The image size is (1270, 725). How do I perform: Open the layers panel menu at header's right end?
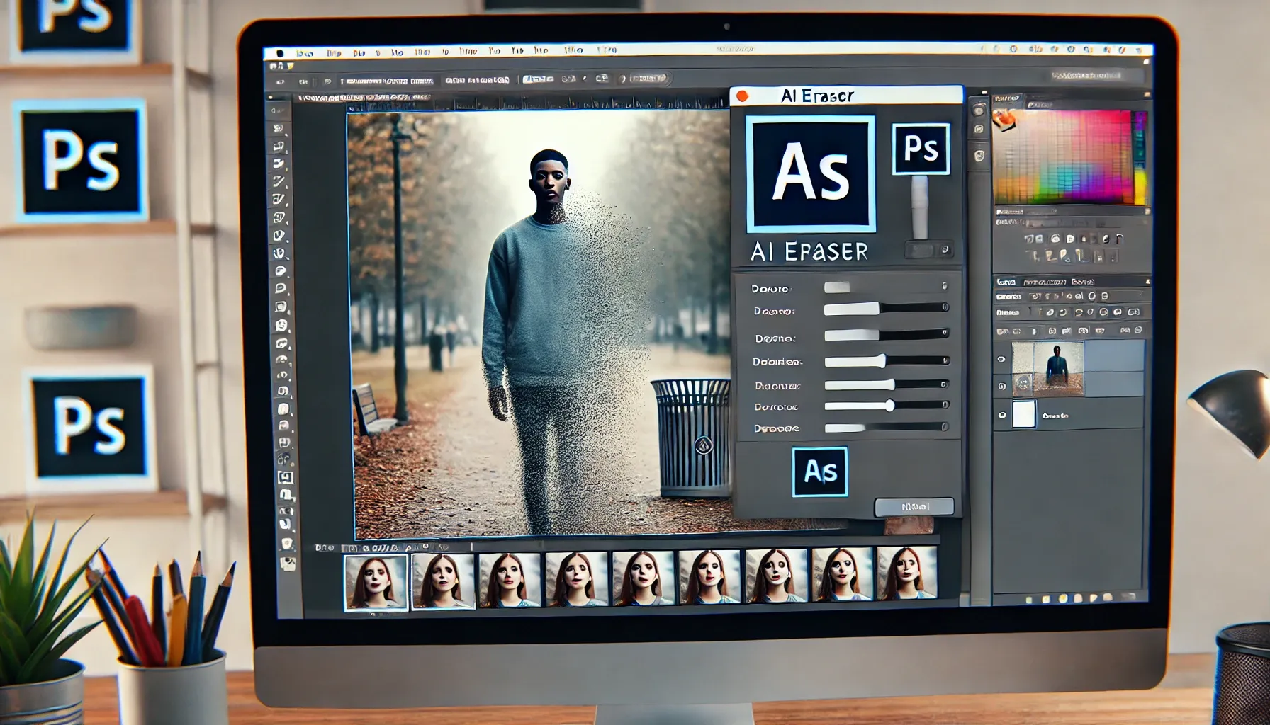pyautogui.click(x=1147, y=282)
